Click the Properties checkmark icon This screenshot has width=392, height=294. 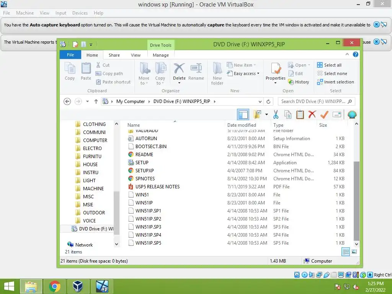click(276, 69)
